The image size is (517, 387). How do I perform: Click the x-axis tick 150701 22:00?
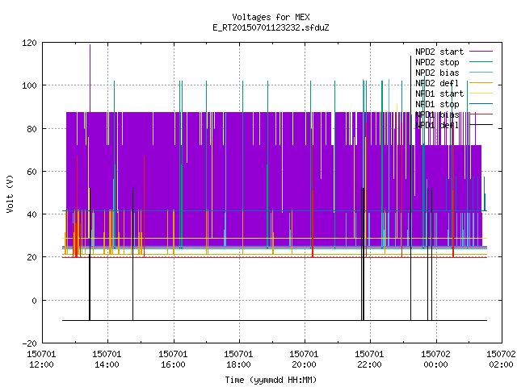pyautogui.click(x=369, y=360)
